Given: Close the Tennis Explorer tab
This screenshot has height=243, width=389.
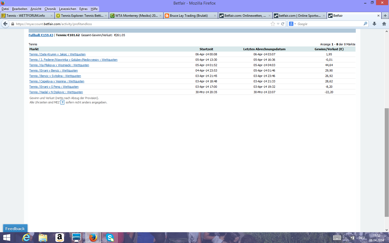Looking at the screenshot, I should [x=106, y=16].
